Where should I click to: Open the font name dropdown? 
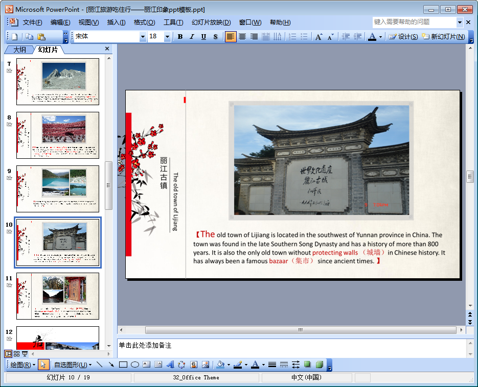143,37
